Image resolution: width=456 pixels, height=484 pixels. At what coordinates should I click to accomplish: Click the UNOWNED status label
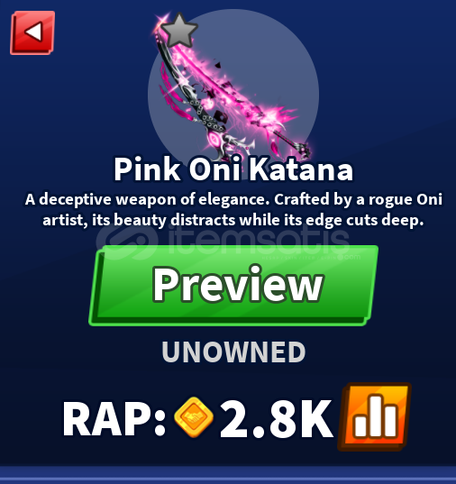coord(233,352)
